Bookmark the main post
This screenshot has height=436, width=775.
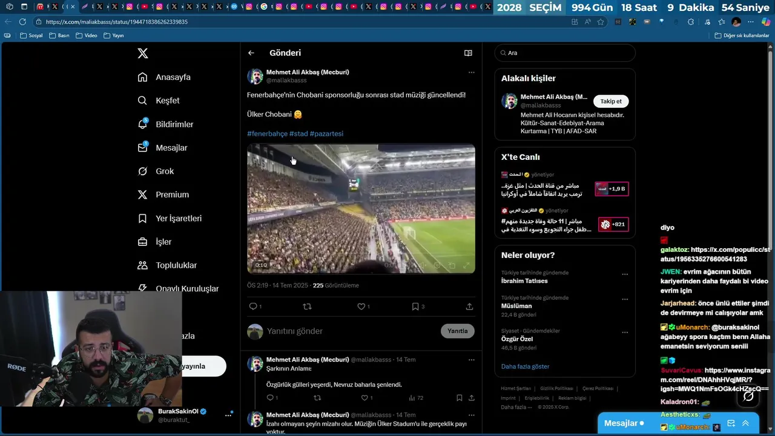[x=415, y=306]
